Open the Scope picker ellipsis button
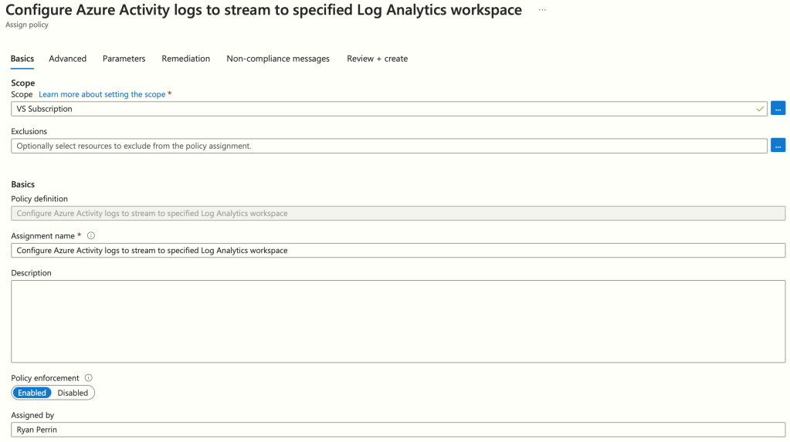 click(x=778, y=109)
